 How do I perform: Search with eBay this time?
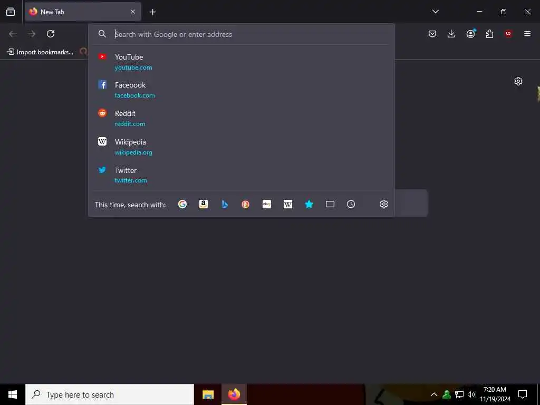pos(267,204)
